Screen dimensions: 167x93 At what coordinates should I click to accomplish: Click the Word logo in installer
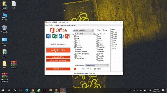(x=49, y=36)
